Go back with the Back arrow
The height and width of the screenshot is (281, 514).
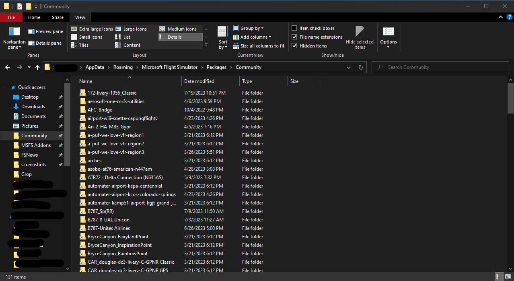[x=8, y=67]
